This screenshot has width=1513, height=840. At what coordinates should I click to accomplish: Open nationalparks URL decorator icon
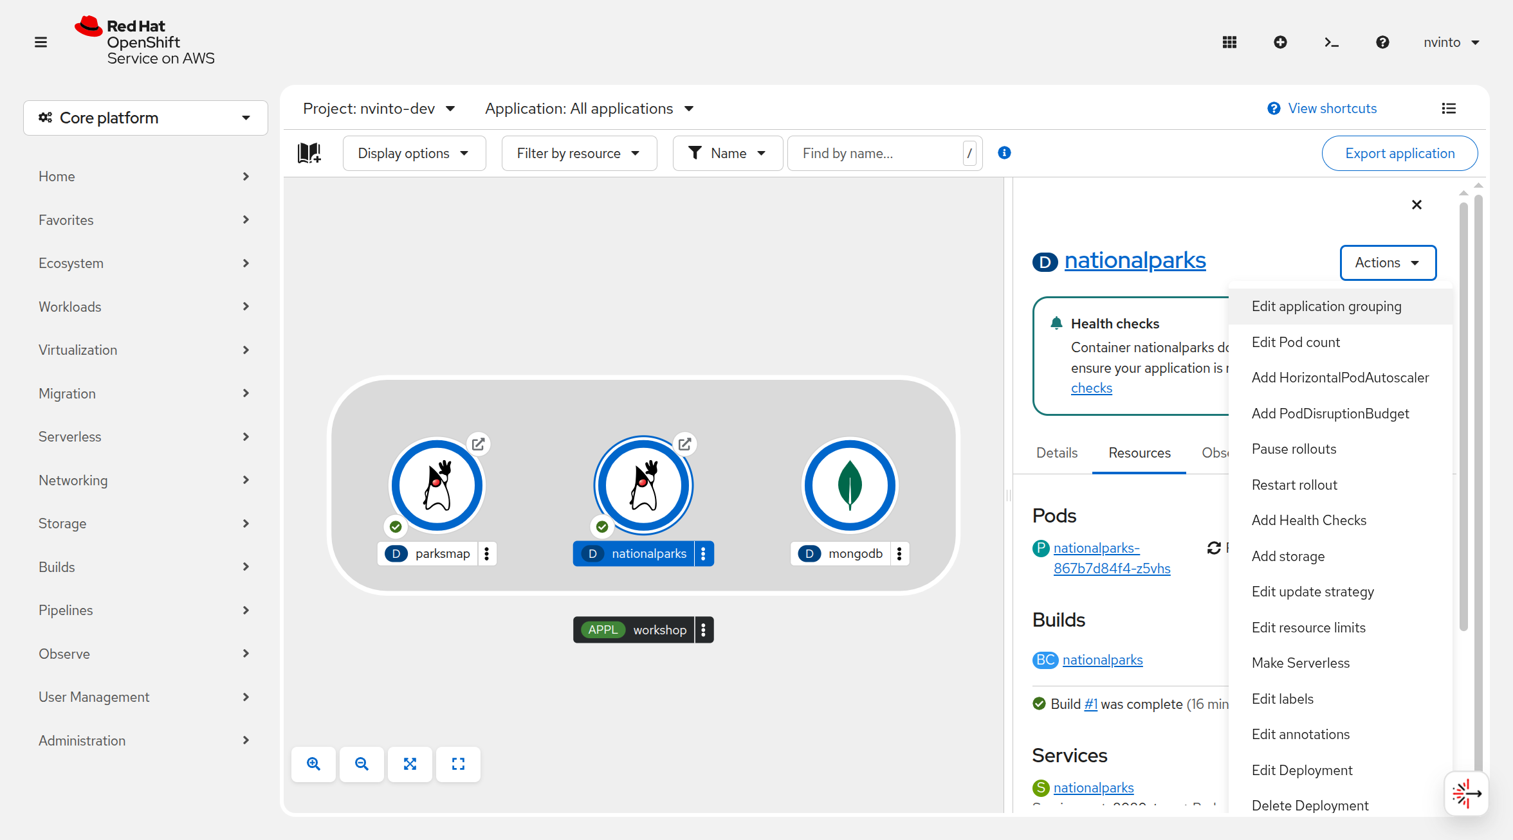(684, 444)
